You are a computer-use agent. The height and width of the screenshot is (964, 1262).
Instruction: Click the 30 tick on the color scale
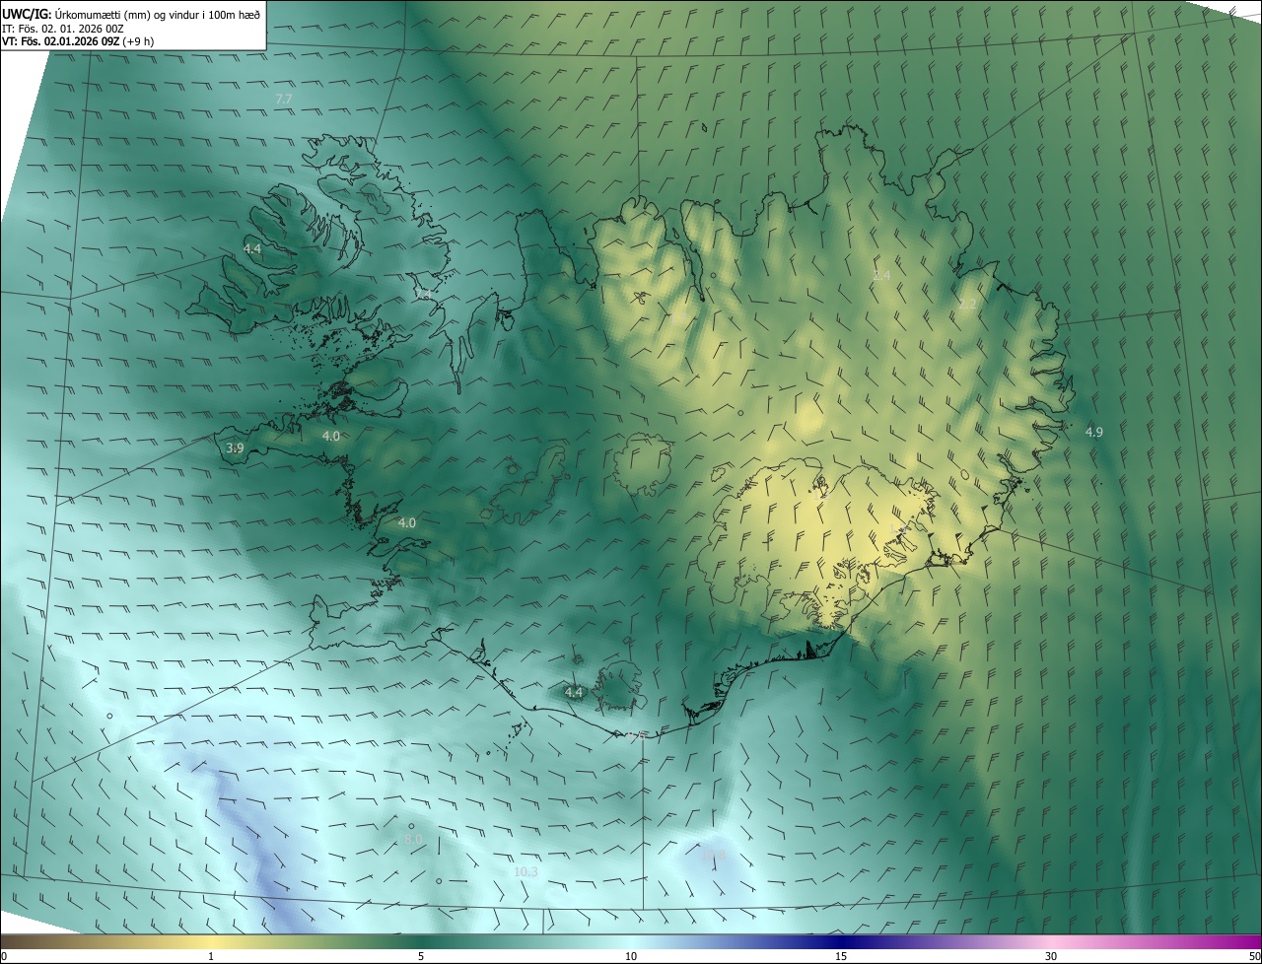pyautogui.click(x=1051, y=957)
